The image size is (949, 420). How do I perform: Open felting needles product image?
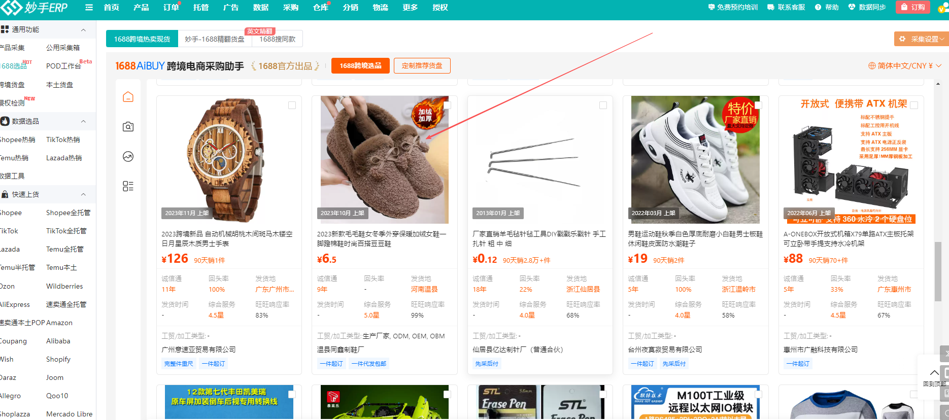(540, 159)
